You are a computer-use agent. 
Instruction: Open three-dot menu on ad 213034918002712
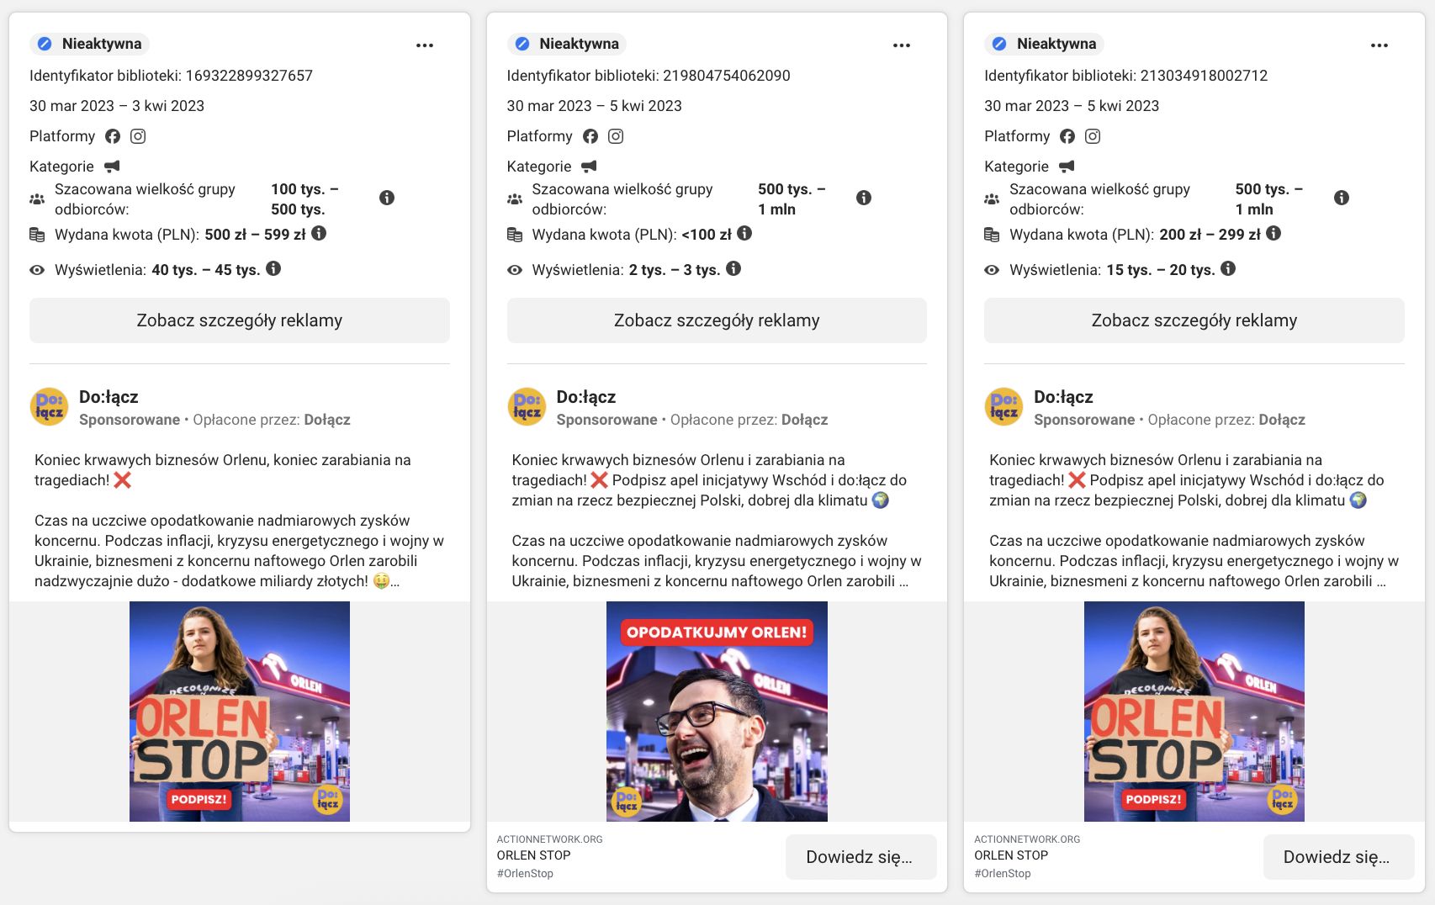(1379, 45)
